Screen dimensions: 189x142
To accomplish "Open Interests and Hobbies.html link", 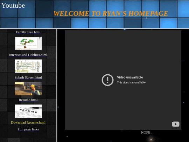I will [28, 55].
